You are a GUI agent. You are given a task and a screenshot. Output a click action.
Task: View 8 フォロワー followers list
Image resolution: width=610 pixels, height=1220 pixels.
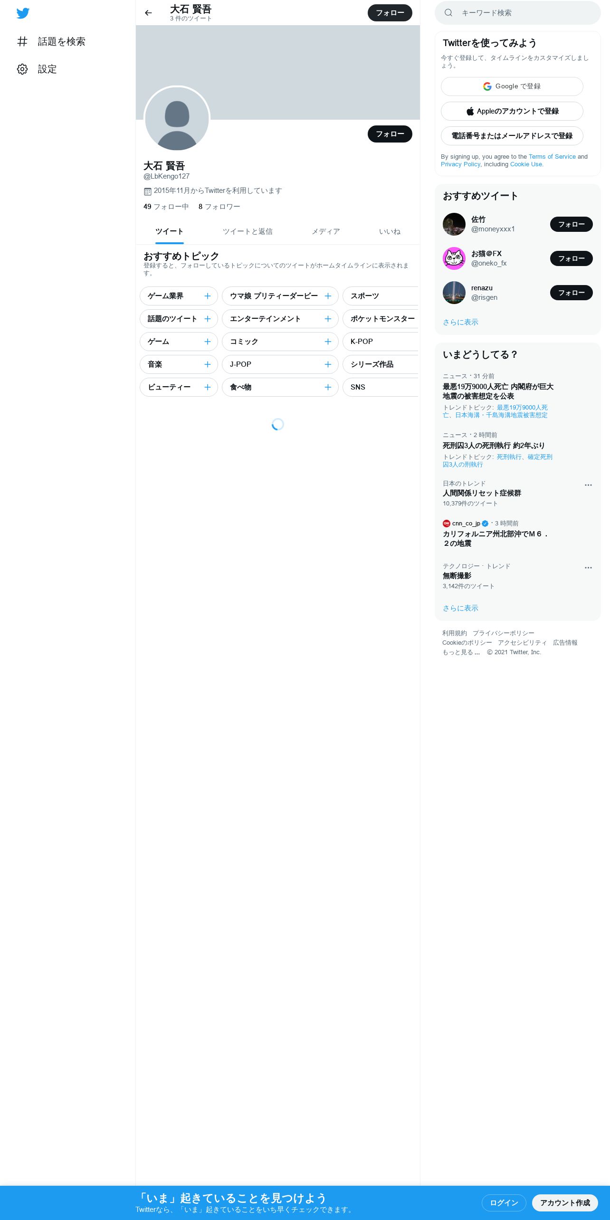pyautogui.click(x=219, y=207)
